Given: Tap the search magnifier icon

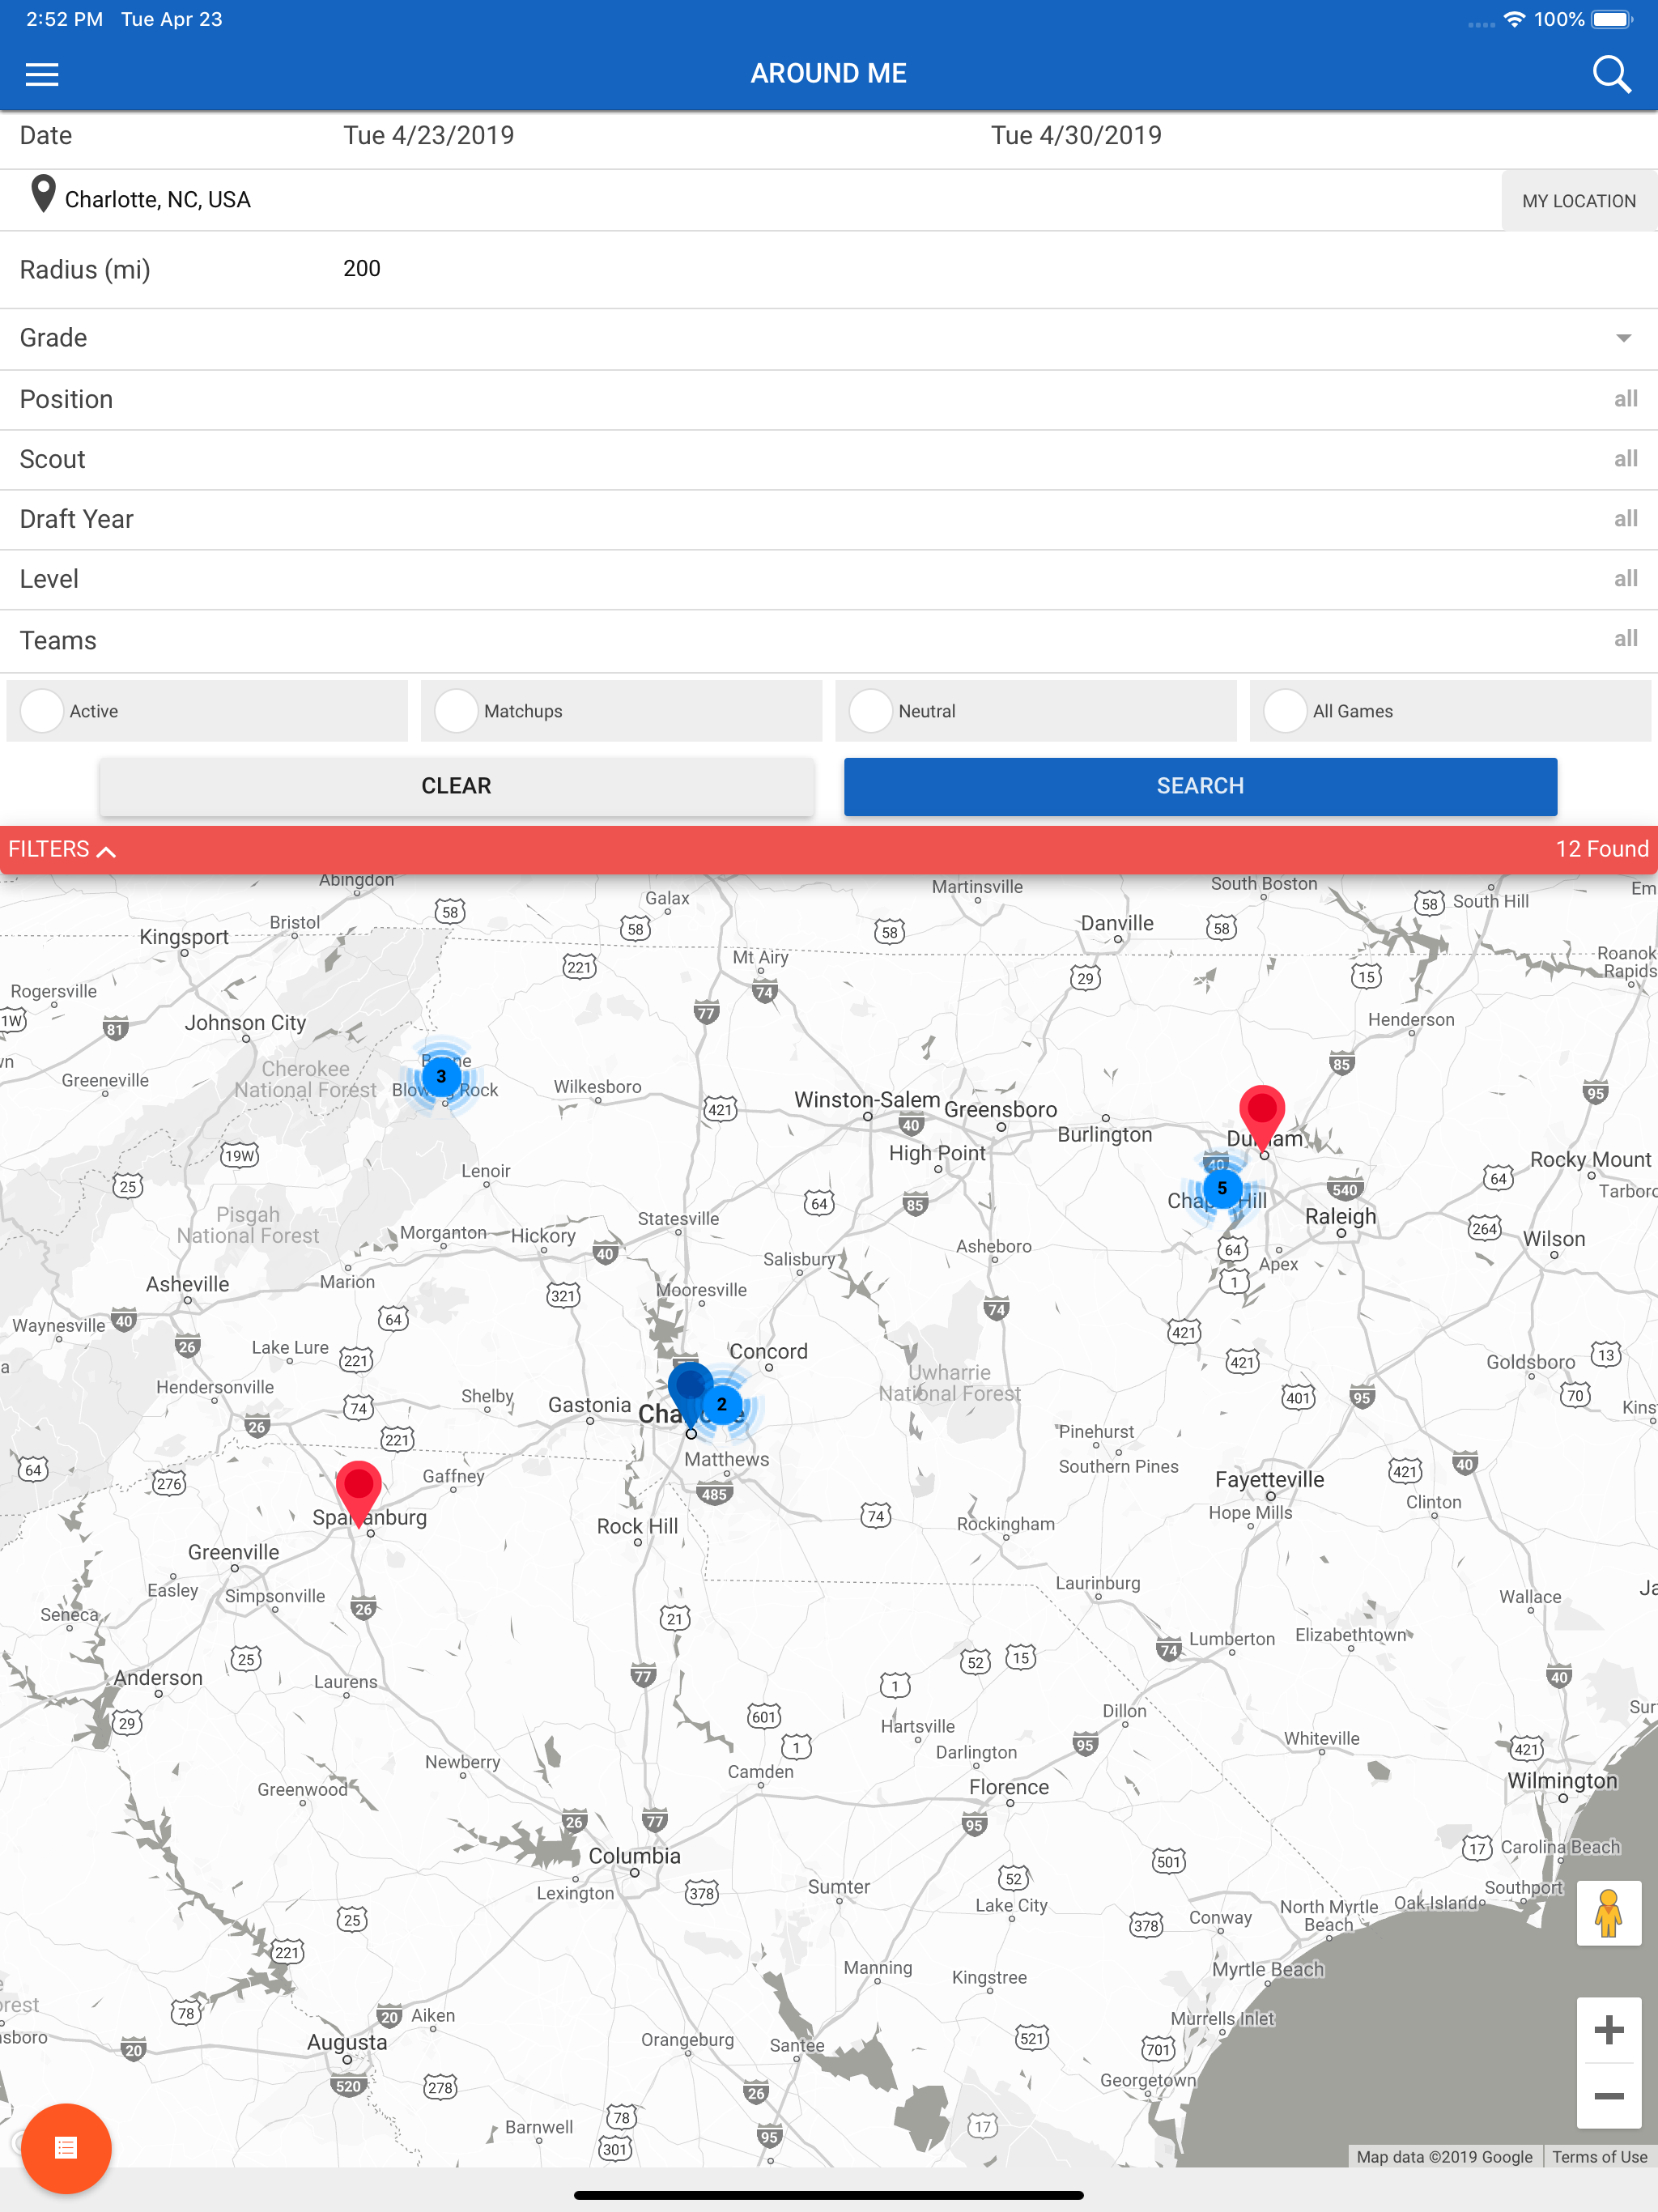Looking at the screenshot, I should (1611, 74).
